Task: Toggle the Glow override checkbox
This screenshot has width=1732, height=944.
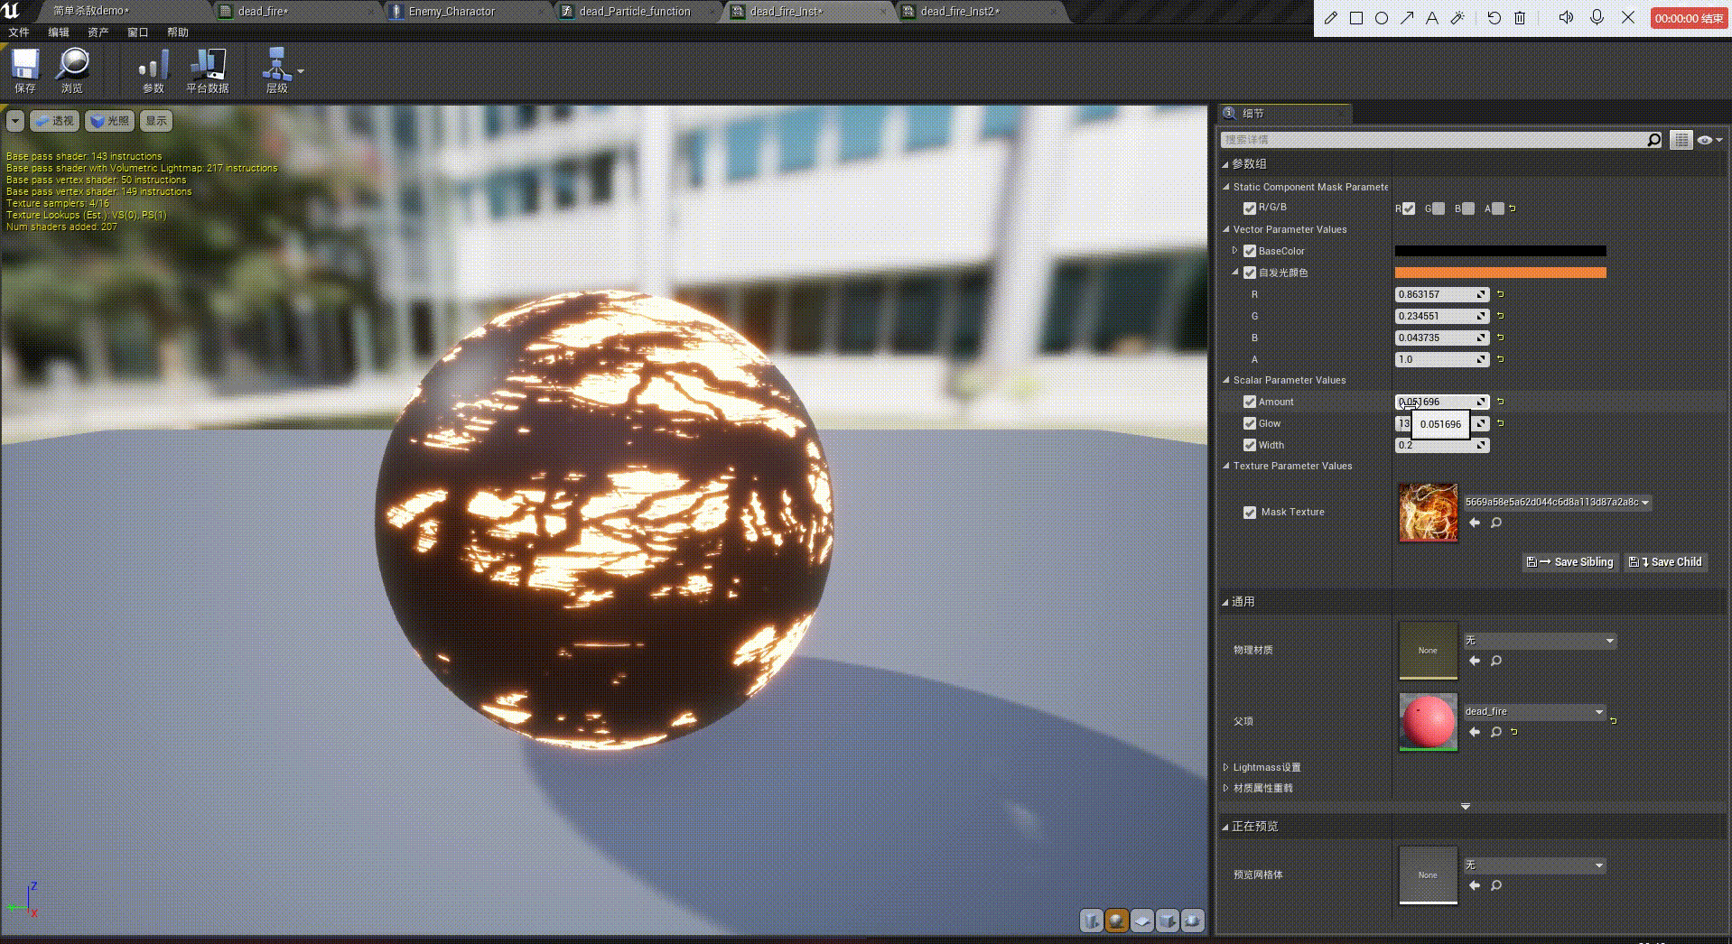Action: tap(1250, 423)
